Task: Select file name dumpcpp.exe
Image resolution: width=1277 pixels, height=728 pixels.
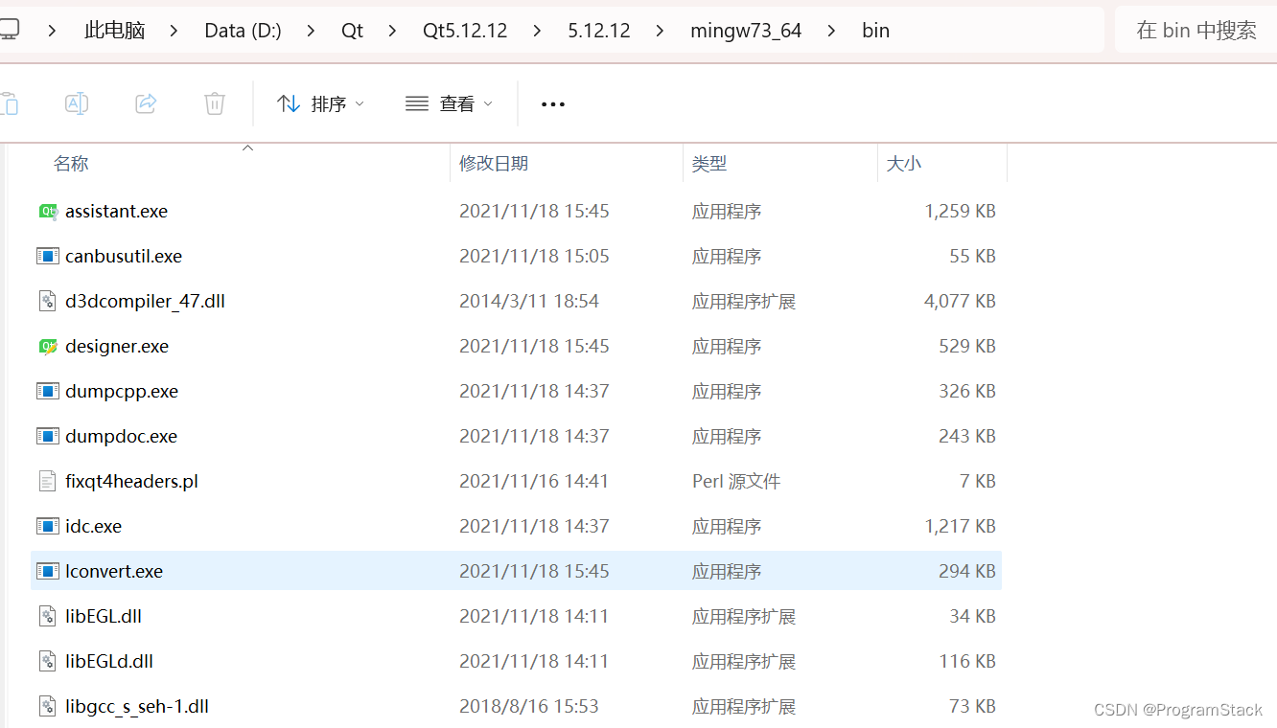Action: coord(122,391)
